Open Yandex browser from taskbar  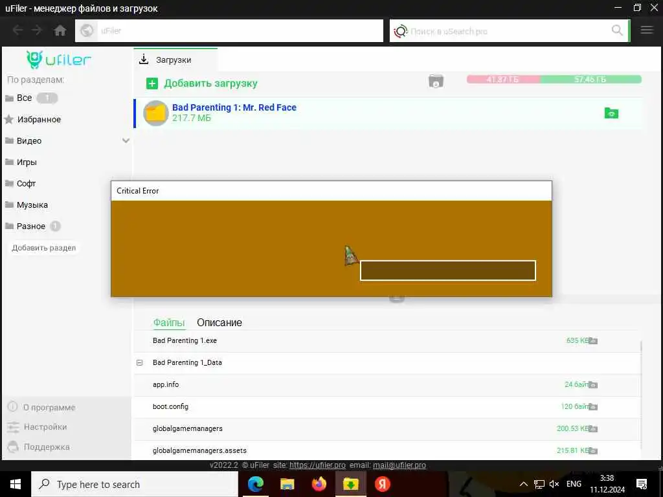382,484
